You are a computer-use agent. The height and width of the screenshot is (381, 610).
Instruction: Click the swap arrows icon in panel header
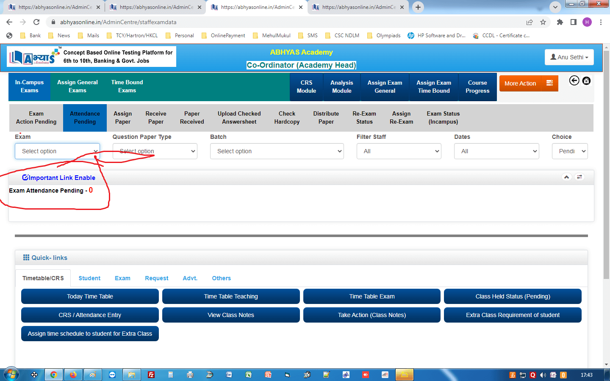579,177
